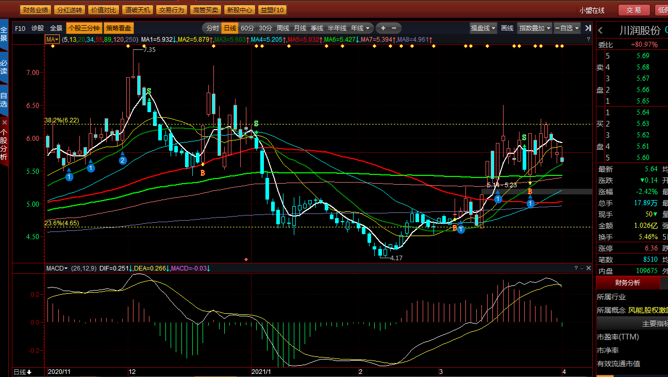Expand the MACD indicator dropdown
This screenshot has width=668, height=377.
point(57,268)
